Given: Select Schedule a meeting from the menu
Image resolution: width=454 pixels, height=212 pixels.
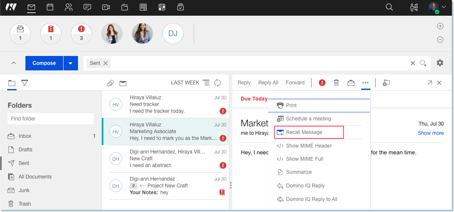Looking at the screenshot, I should [319, 119].
